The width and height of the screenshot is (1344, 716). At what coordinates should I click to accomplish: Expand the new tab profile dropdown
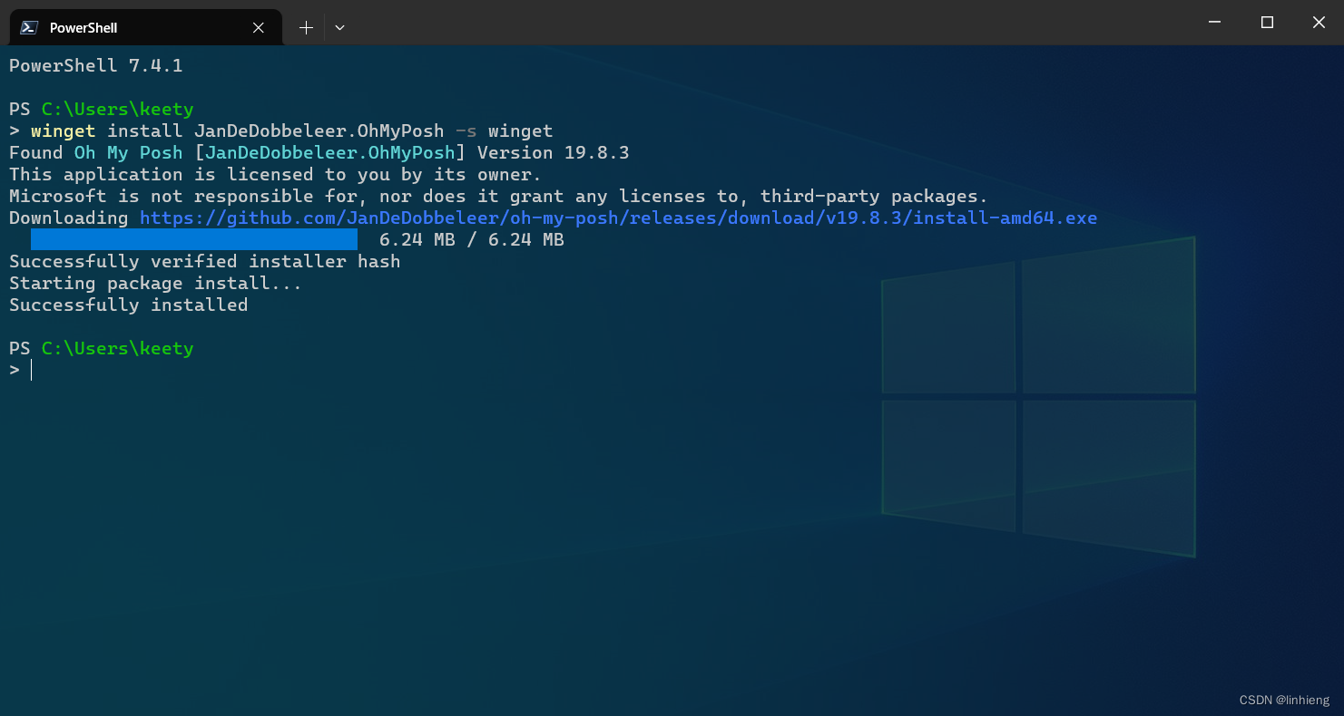coord(339,27)
